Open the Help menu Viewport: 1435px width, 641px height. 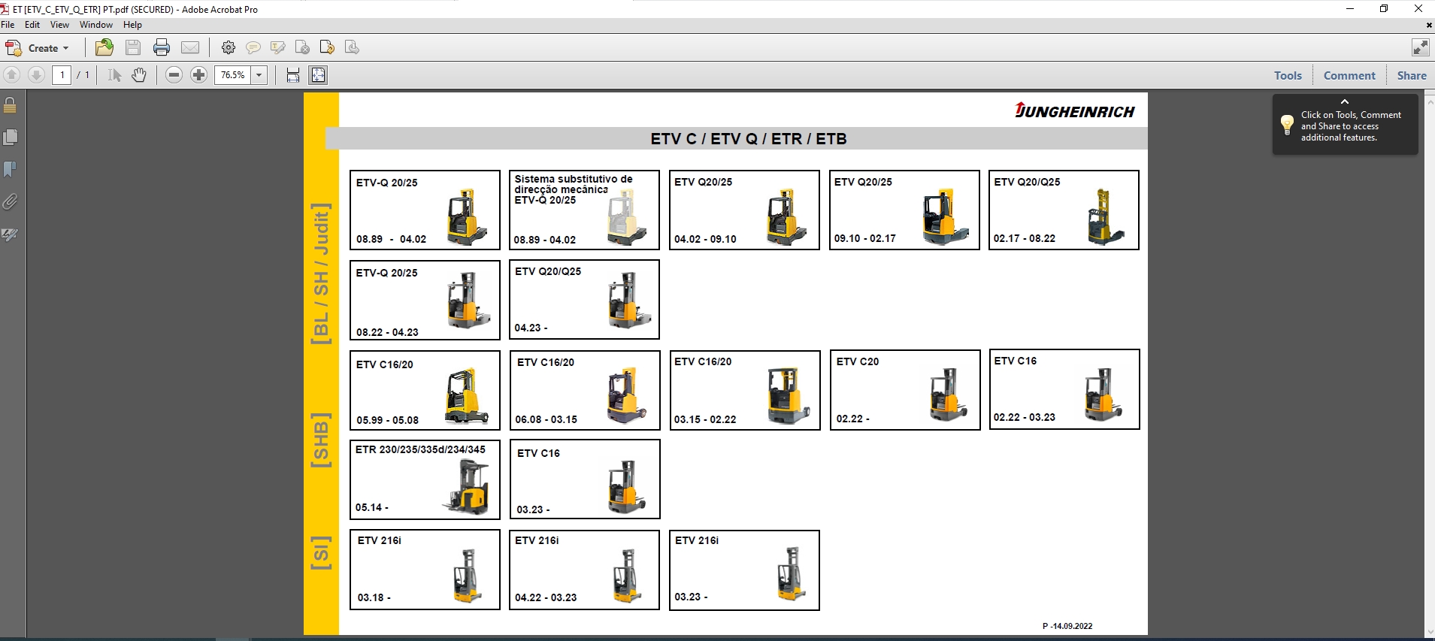[132, 25]
